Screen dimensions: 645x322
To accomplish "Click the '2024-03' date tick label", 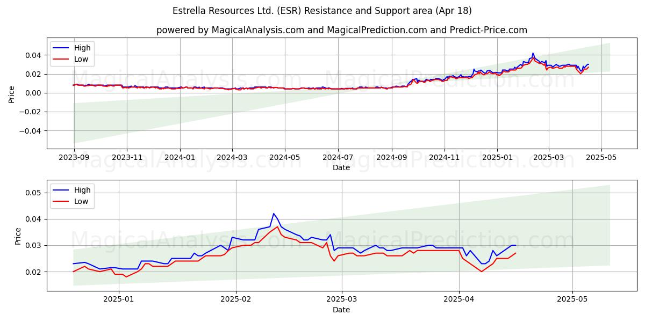I will [x=232, y=157].
